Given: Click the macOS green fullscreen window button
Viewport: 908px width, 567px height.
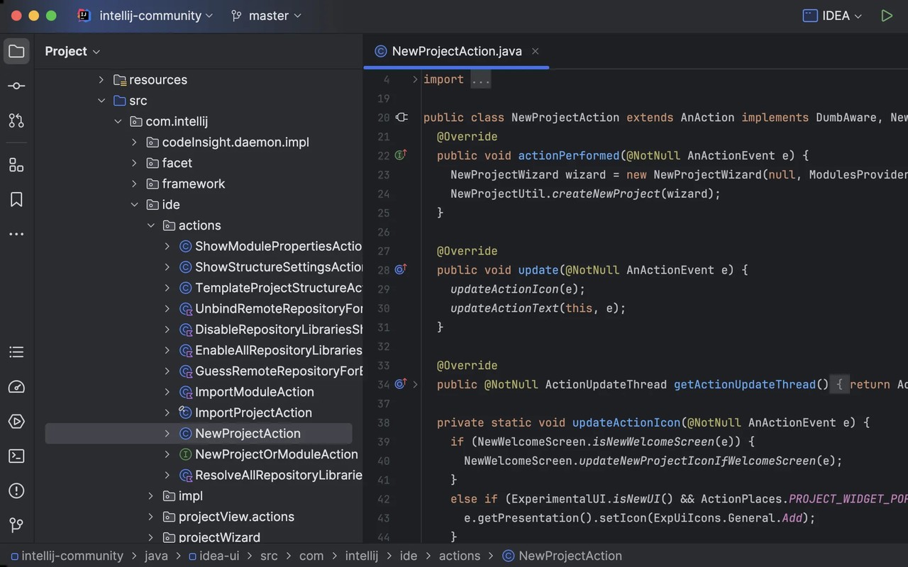Looking at the screenshot, I should point(50,16).
